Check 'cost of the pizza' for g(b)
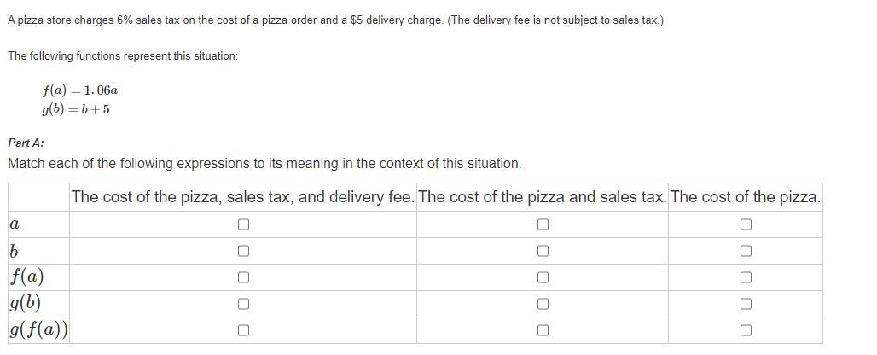This screenshot has height=355, width=877. tap(746, 304)
